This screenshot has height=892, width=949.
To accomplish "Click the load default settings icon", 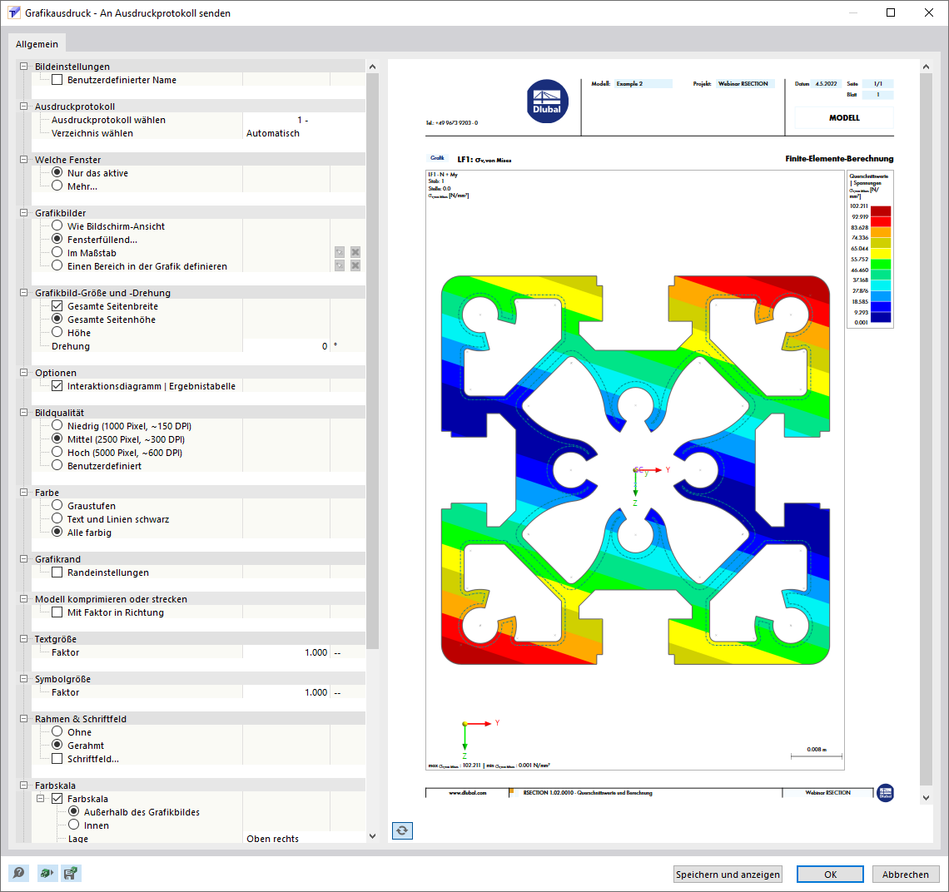I will pyautogui.click(x=46, y=873).
